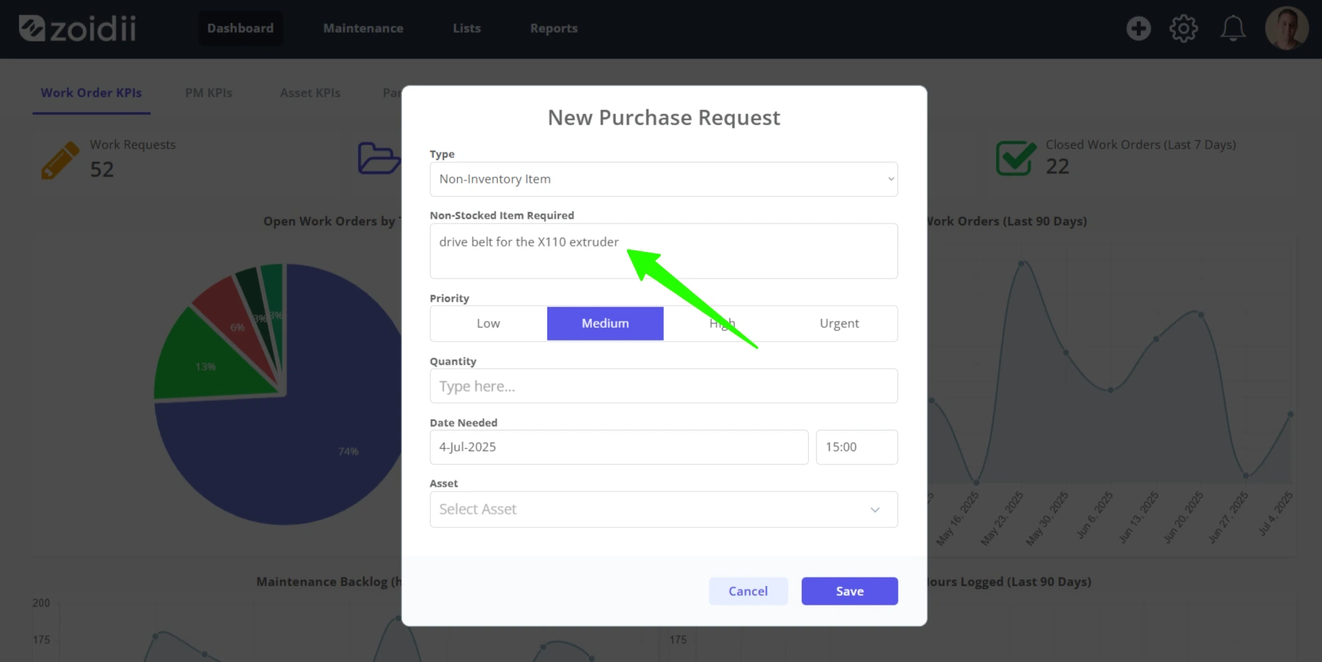Click the Work Requests label
The image size is (1322, 662).
coord(132,144)
